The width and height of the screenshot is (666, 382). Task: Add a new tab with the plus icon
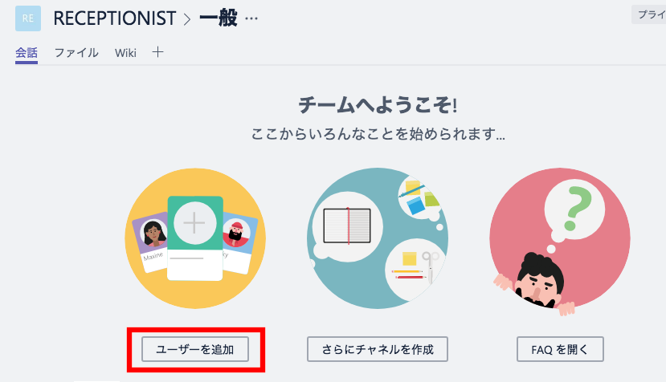158,52
